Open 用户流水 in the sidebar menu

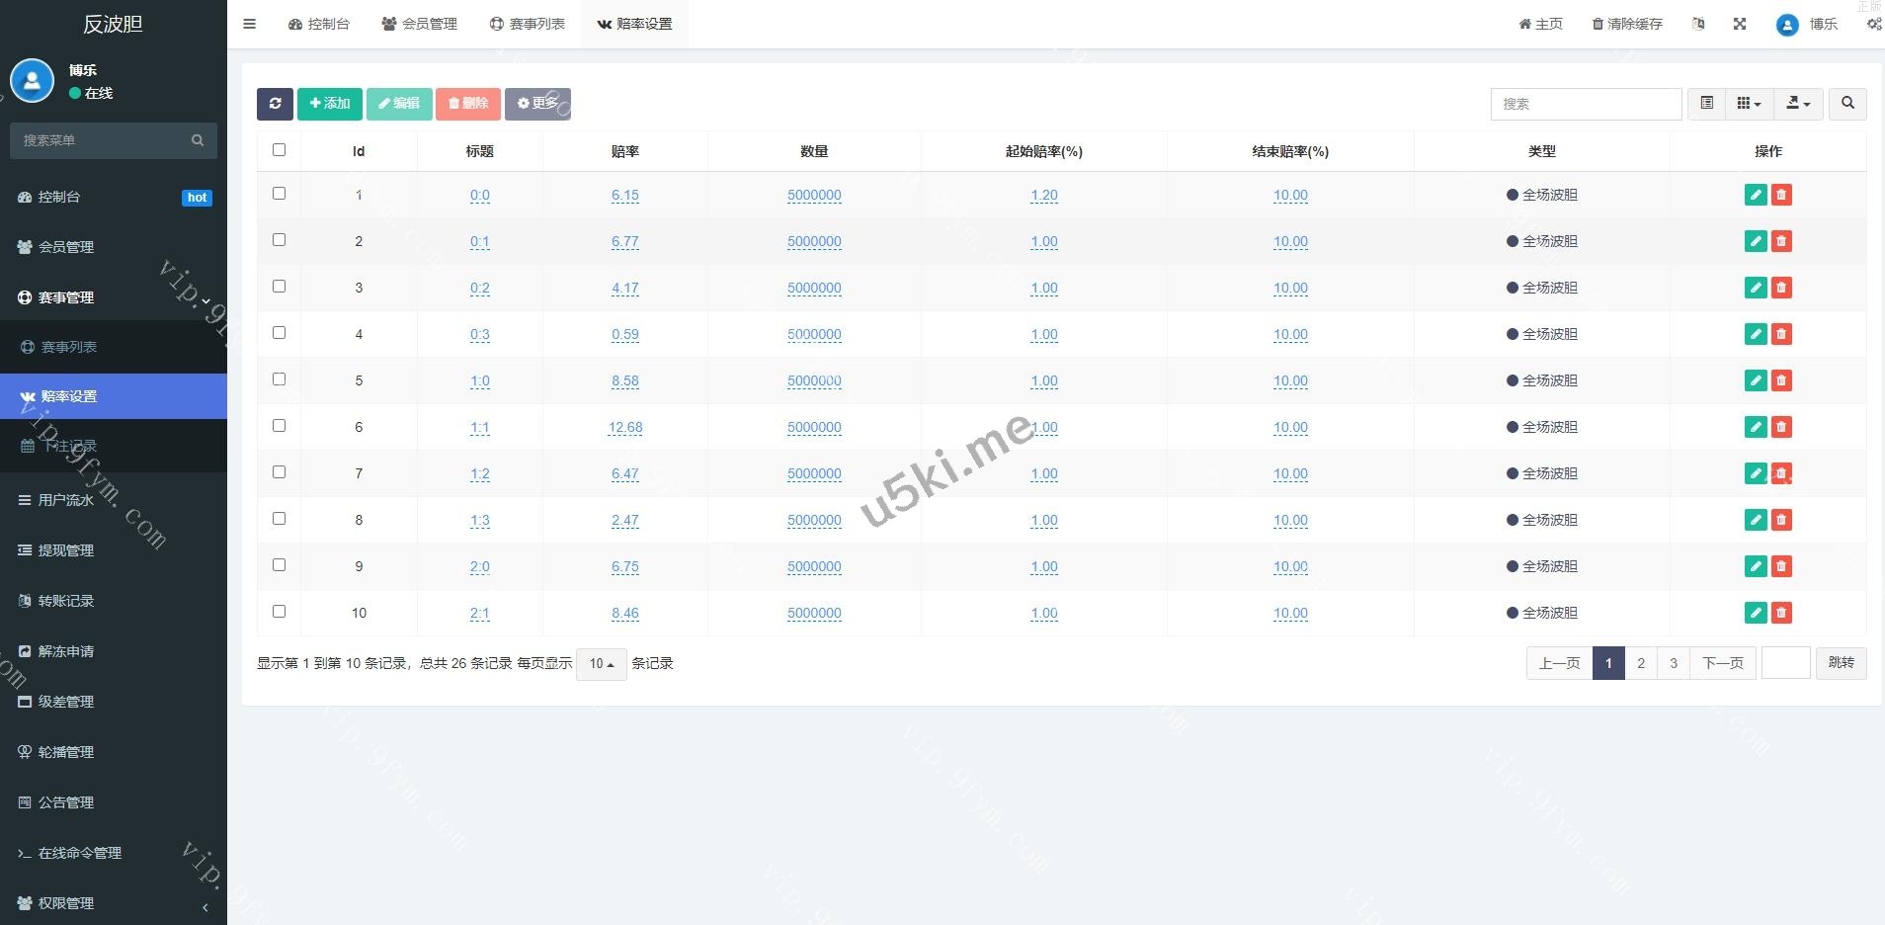click(66, 500)
